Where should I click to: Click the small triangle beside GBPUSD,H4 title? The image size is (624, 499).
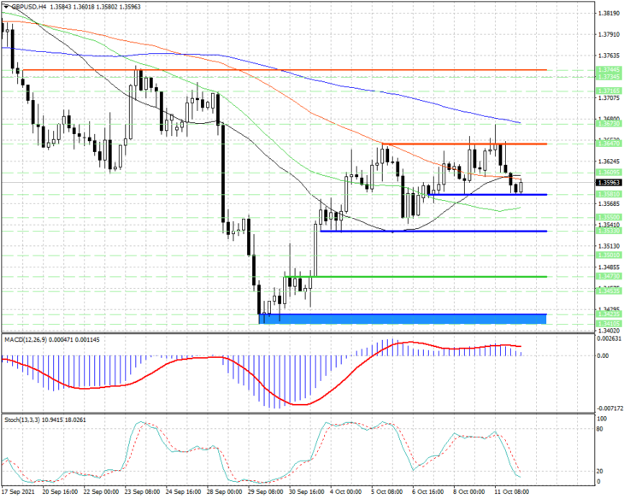coord(6,7)
